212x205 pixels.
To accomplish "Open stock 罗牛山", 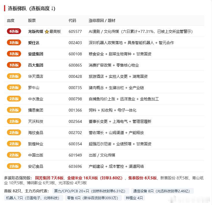I will click(34, 88).
